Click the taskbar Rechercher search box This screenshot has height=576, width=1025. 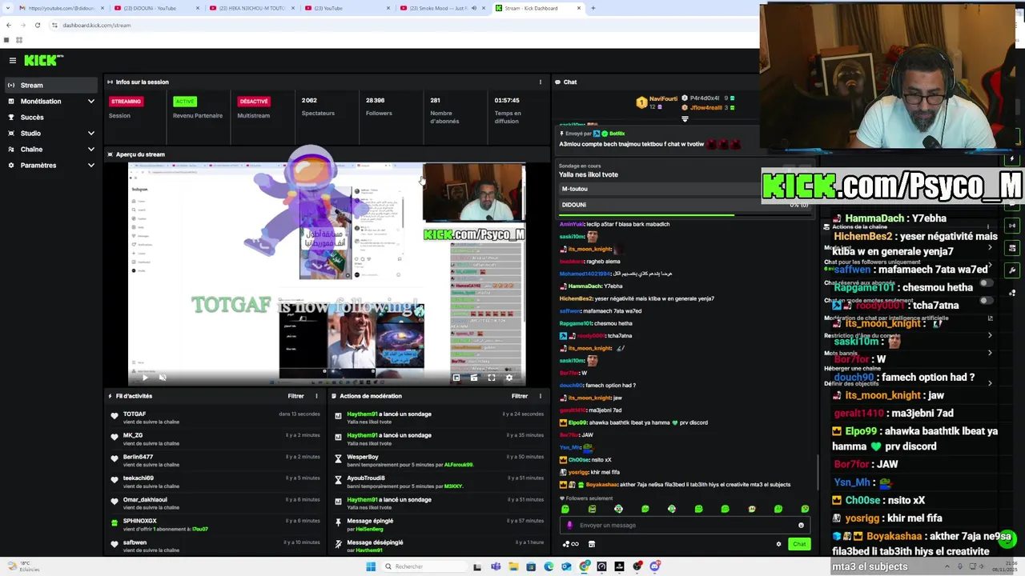[x=424, y=566]
